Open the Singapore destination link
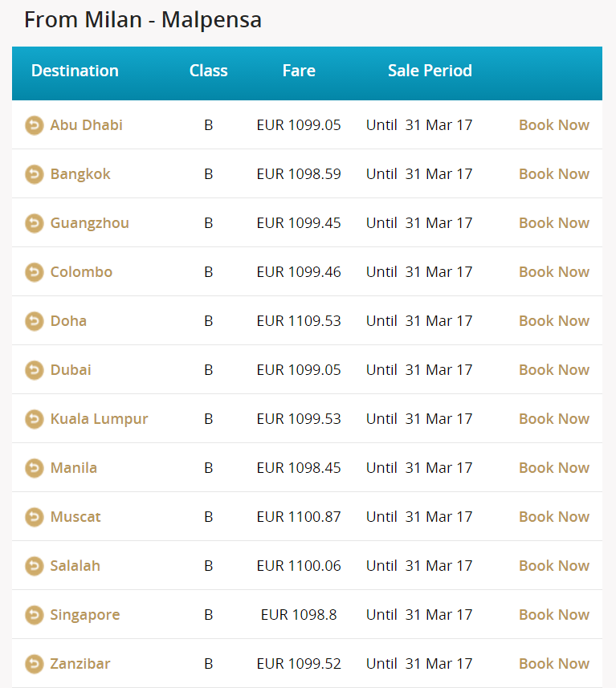 pyautogui.click(x=85, y=615)
